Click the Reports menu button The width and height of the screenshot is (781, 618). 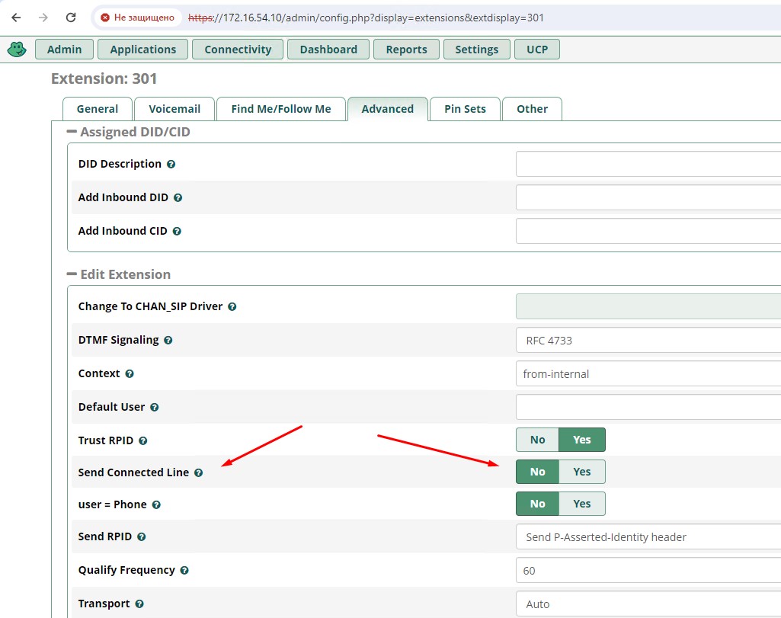point(406,50)
